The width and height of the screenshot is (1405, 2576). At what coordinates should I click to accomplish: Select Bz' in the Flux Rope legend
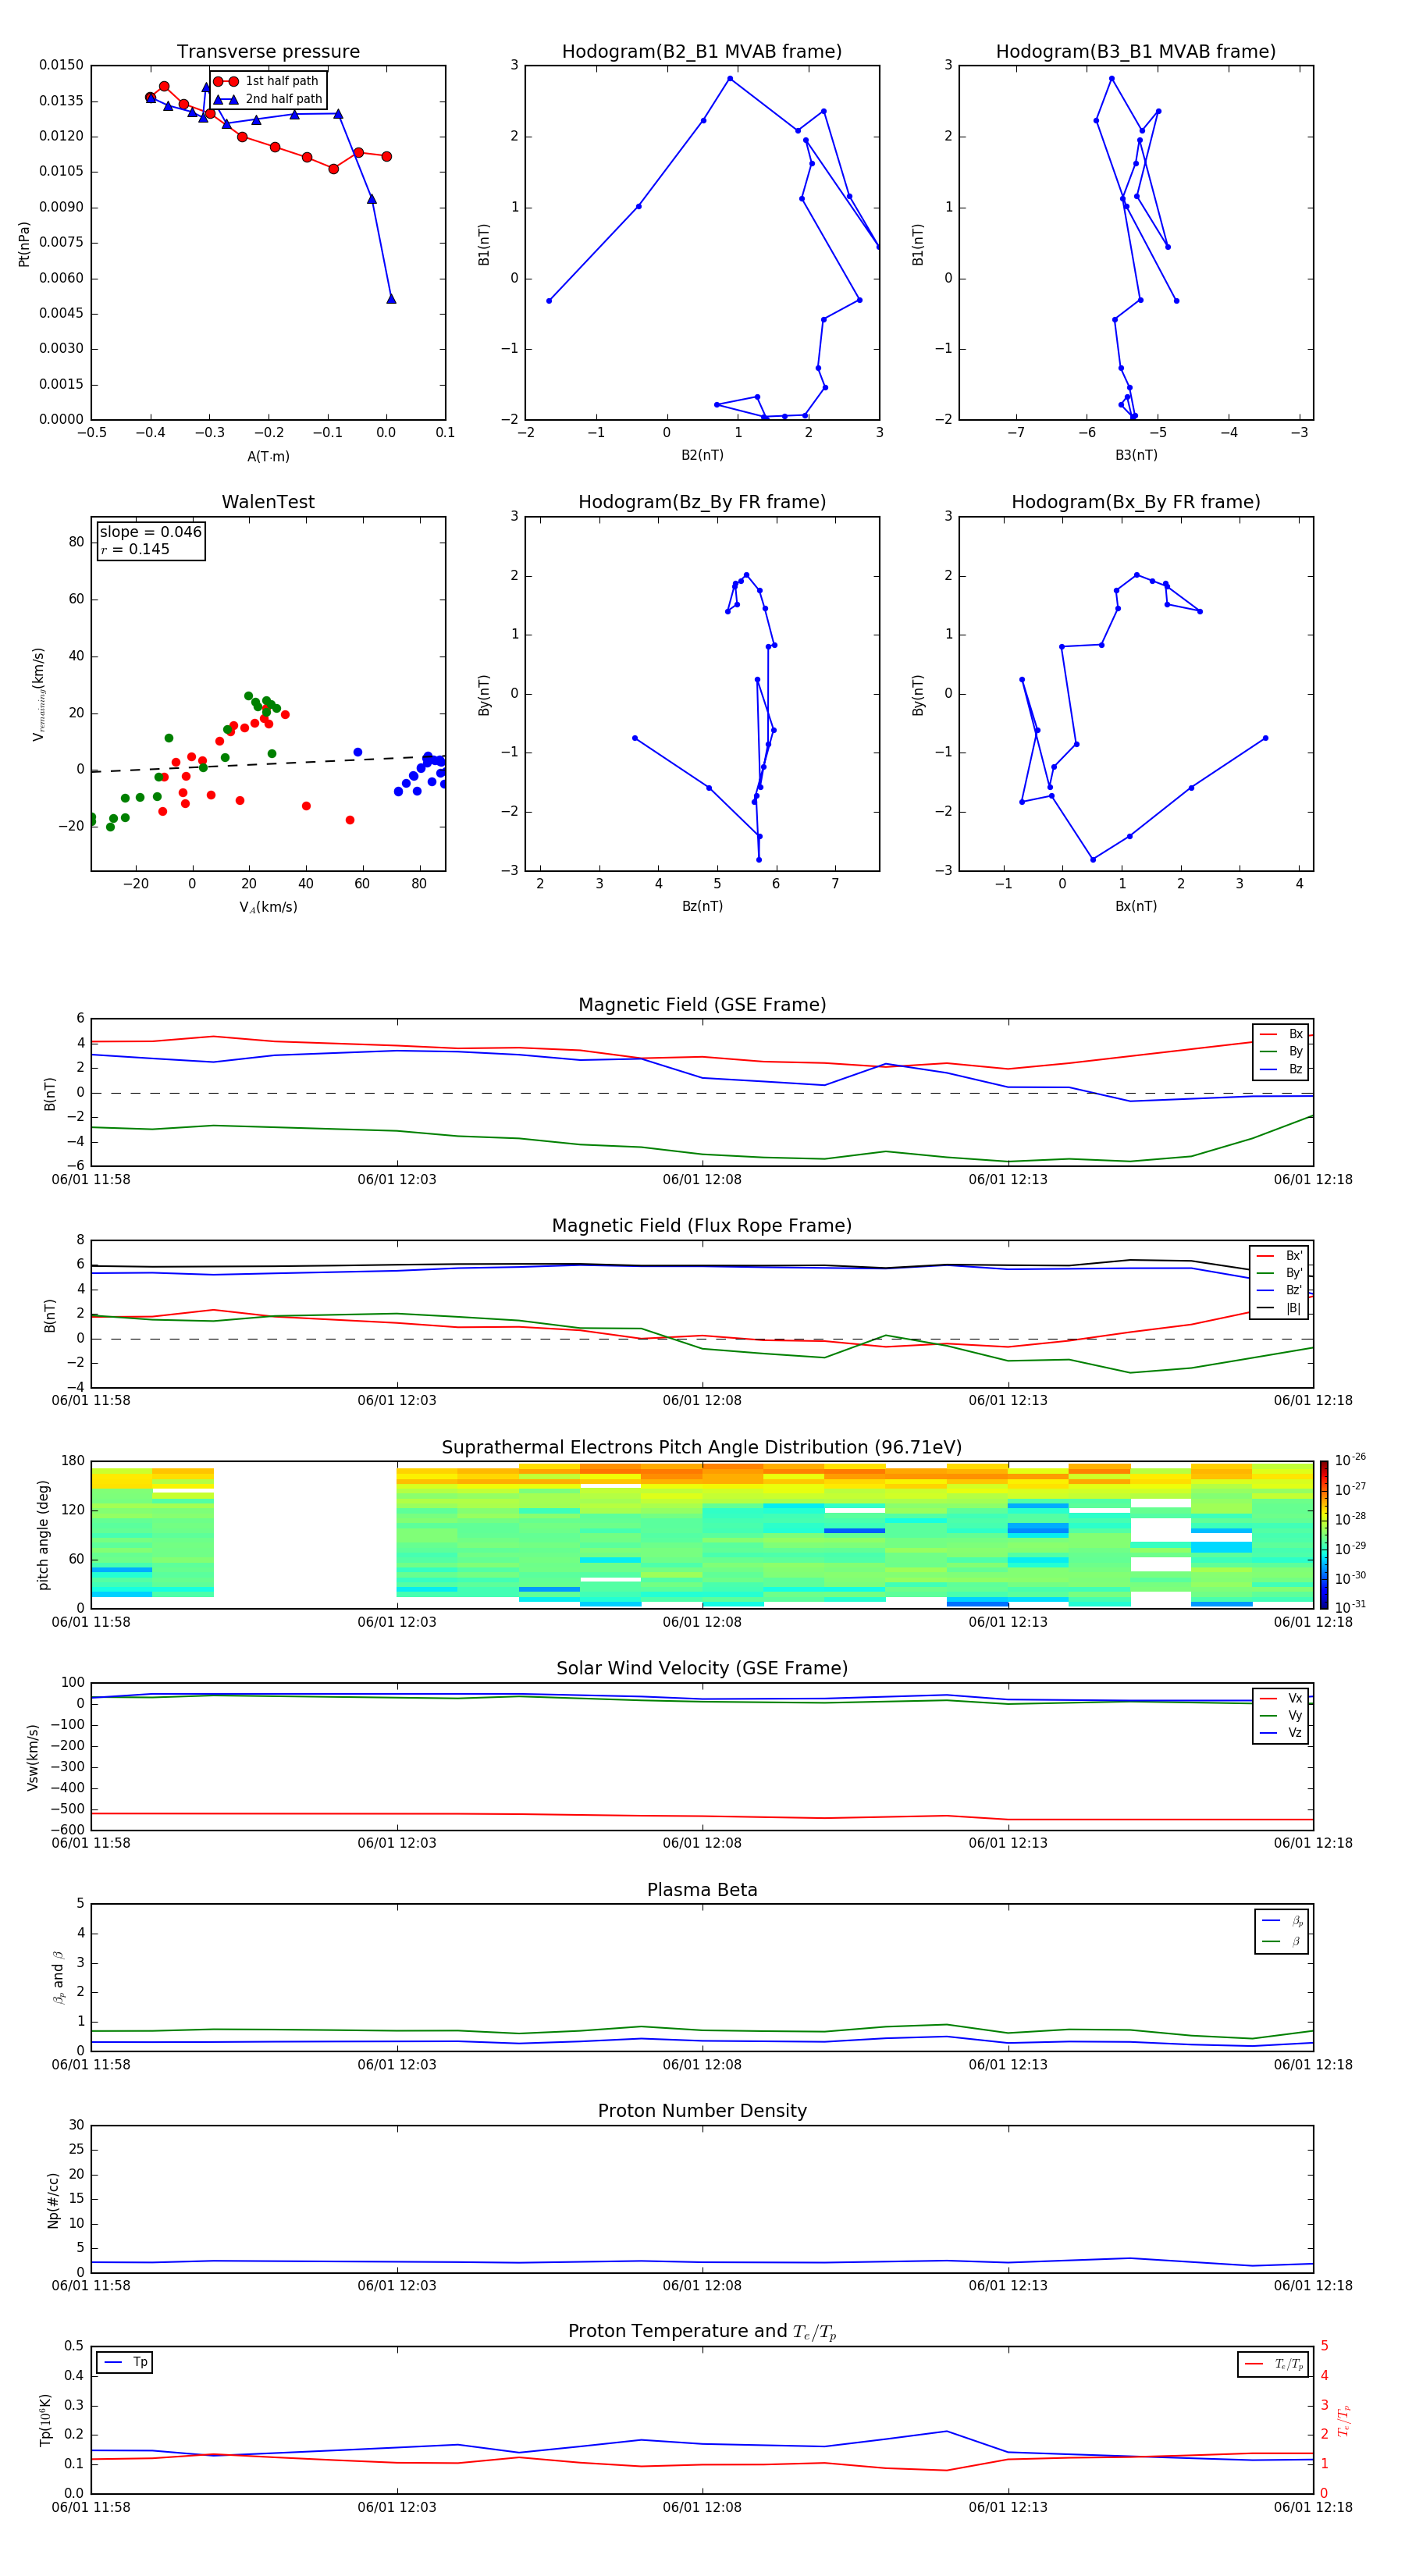click(1294, 1291)
